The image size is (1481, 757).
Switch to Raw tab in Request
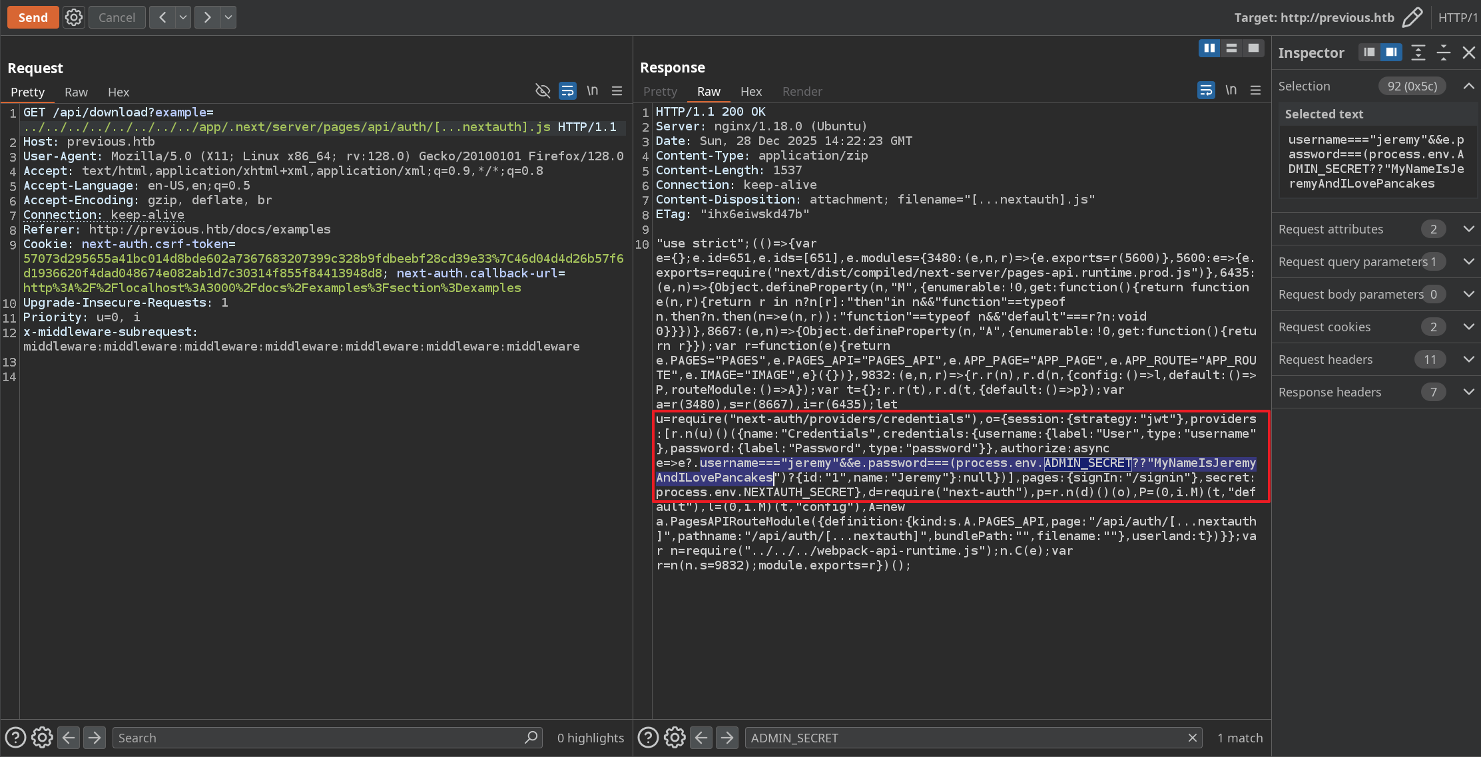[x=76, y=92]
